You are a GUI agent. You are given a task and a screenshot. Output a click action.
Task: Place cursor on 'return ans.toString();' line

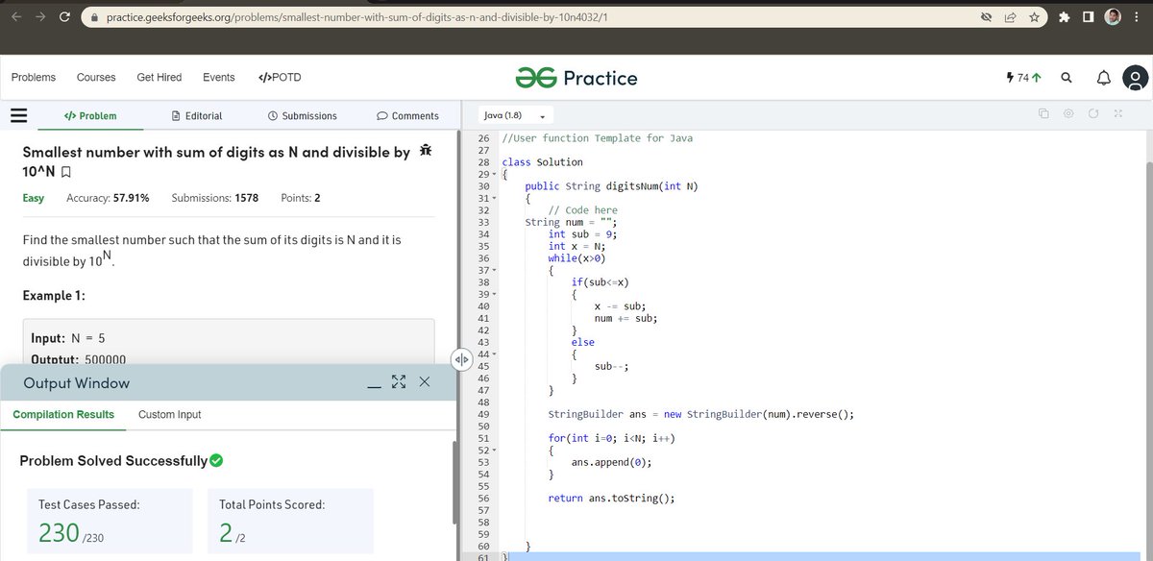point(611,499)
